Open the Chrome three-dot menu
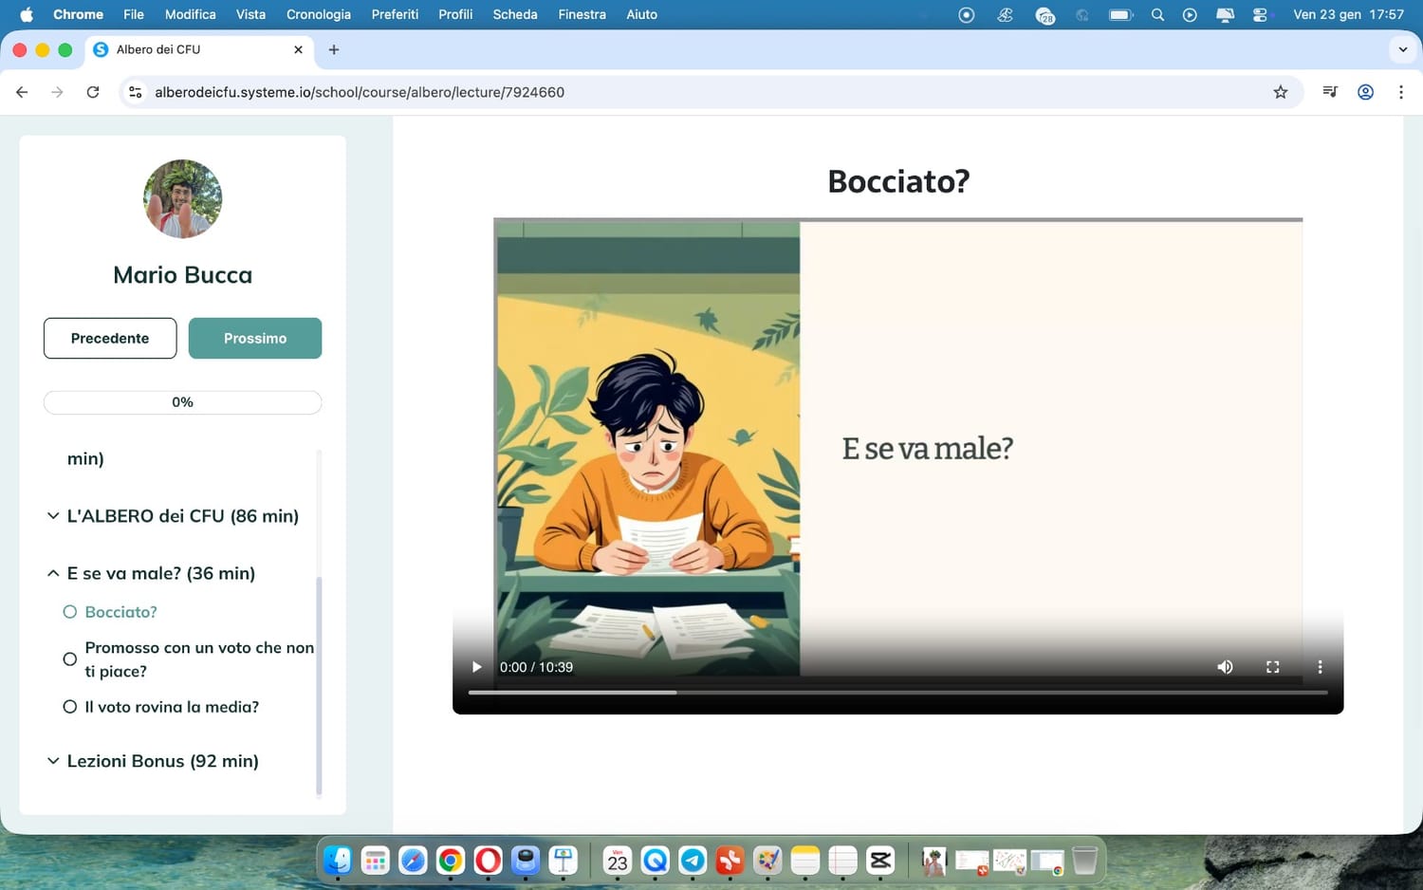 click(1400, 92)
